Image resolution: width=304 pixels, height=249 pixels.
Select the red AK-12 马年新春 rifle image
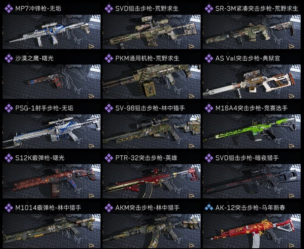pos(252,231)
